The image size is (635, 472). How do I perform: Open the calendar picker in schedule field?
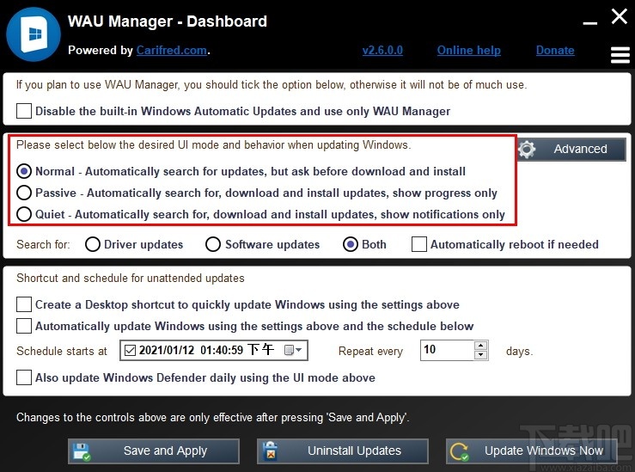(x=293, y=350)
